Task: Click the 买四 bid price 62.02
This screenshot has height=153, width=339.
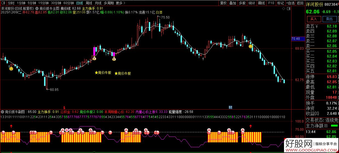Action: (x=332, y=66)
